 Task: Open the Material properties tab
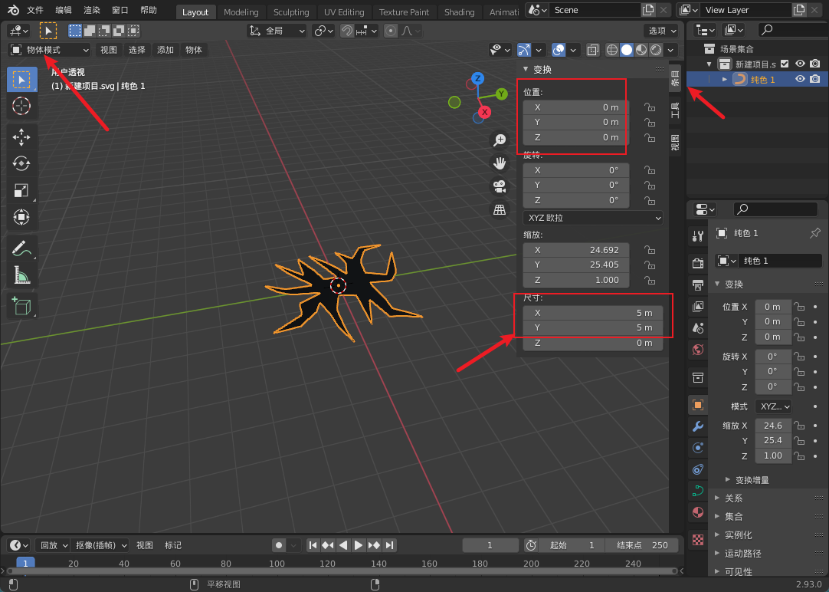(698, 513)
